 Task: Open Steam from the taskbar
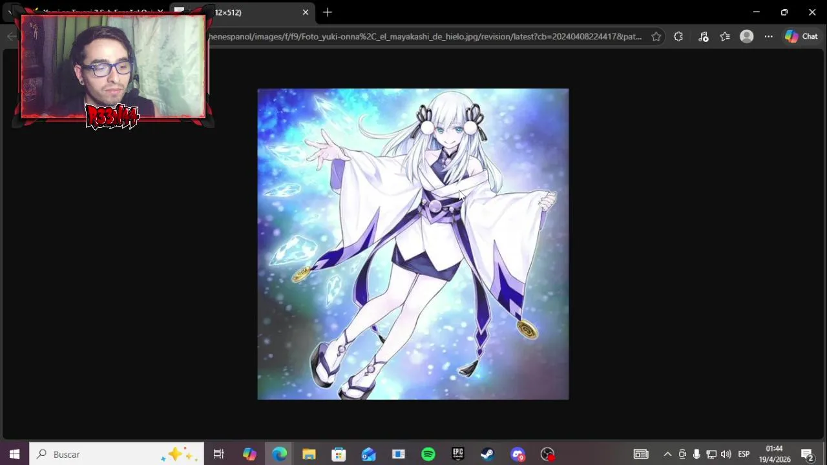click(488, 454)
